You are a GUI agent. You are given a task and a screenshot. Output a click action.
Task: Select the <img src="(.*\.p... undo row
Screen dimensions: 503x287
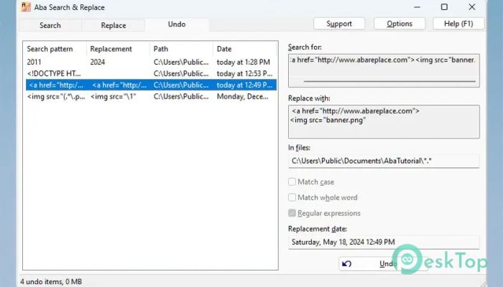coord(151,97)
